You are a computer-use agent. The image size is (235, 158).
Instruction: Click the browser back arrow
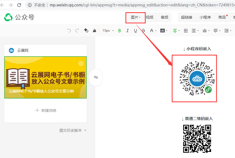point(2,5)
